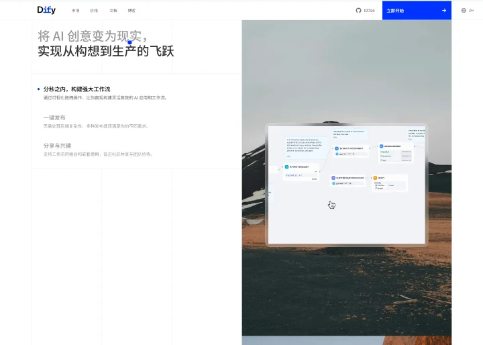483x345 pixels.
Task: Click the Dify logo
Action: (46, 10)
